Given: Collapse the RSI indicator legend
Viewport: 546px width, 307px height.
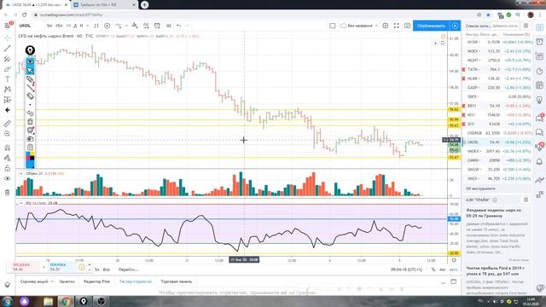Looking at the screenshot, I should pyautogui.click(x=20, y=203).
